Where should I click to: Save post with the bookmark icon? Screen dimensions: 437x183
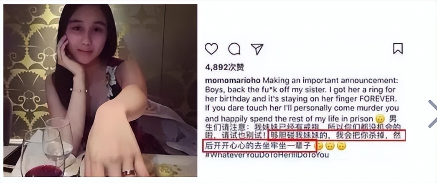(398, 48)
